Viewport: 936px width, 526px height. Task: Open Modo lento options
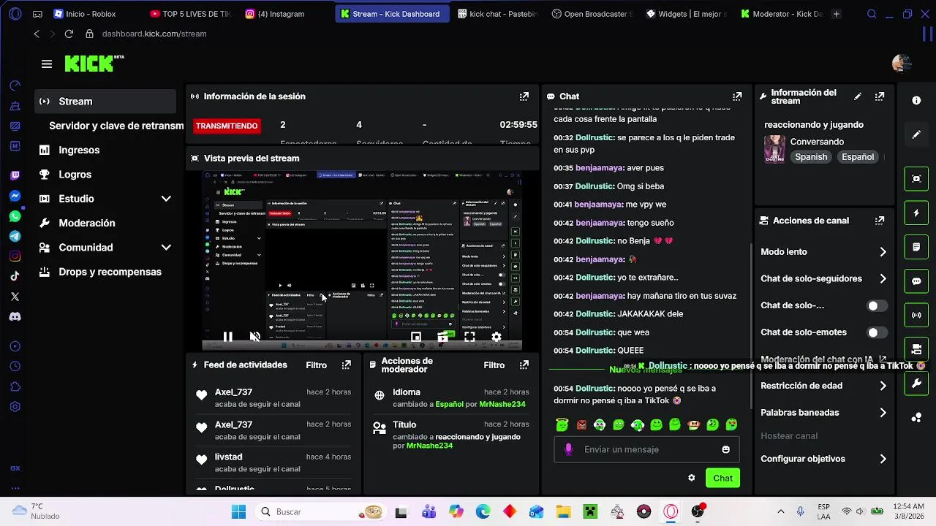click(823, 252)
